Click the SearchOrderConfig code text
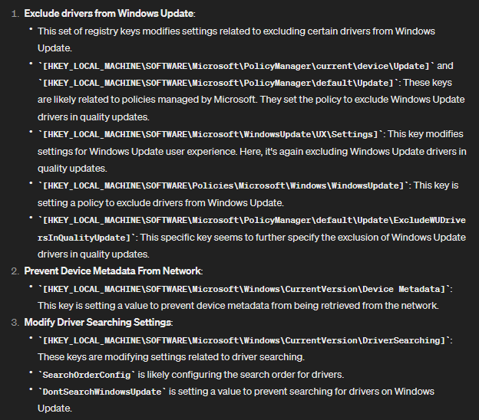This screenshot has height=420, width=479. [x=87, y=375]
